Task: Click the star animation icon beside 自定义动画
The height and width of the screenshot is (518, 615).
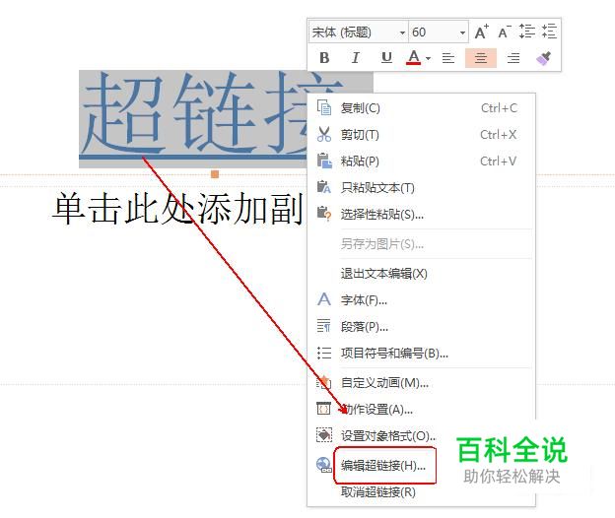Action: click(324, 382)
